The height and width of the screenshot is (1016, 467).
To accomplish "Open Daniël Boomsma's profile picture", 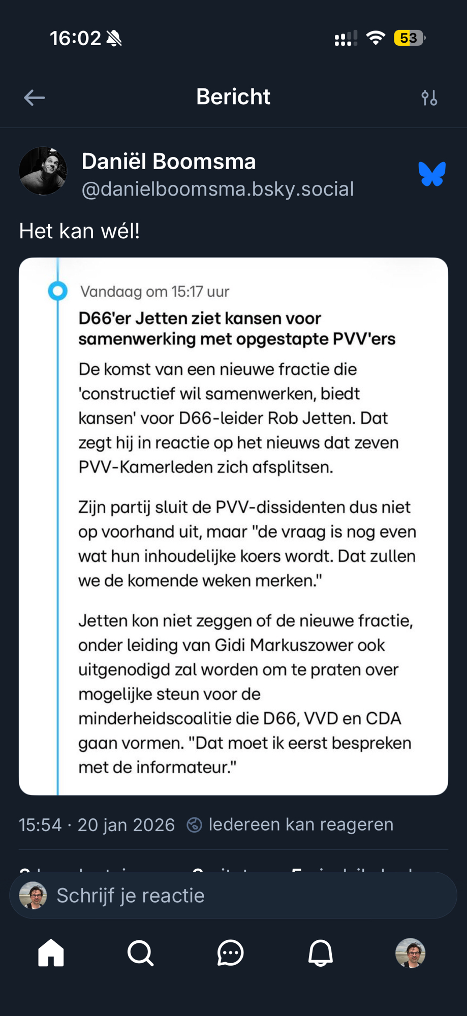I will click(43, 171).
